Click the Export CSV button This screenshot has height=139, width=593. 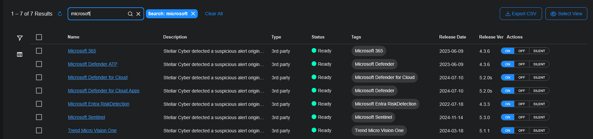(520, 14)
